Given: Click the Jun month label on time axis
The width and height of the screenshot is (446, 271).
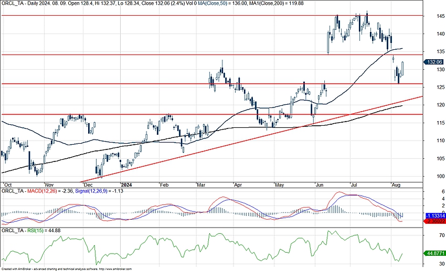Looking at the screenshot, I should pos(320,185).
